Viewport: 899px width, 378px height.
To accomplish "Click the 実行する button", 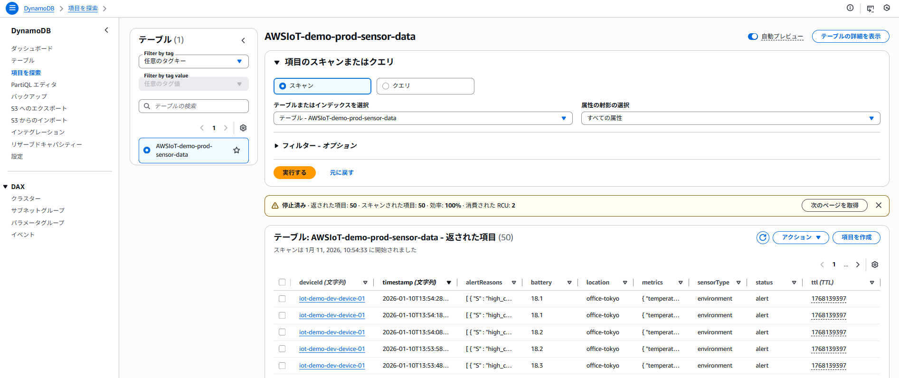I will point(294,172).
